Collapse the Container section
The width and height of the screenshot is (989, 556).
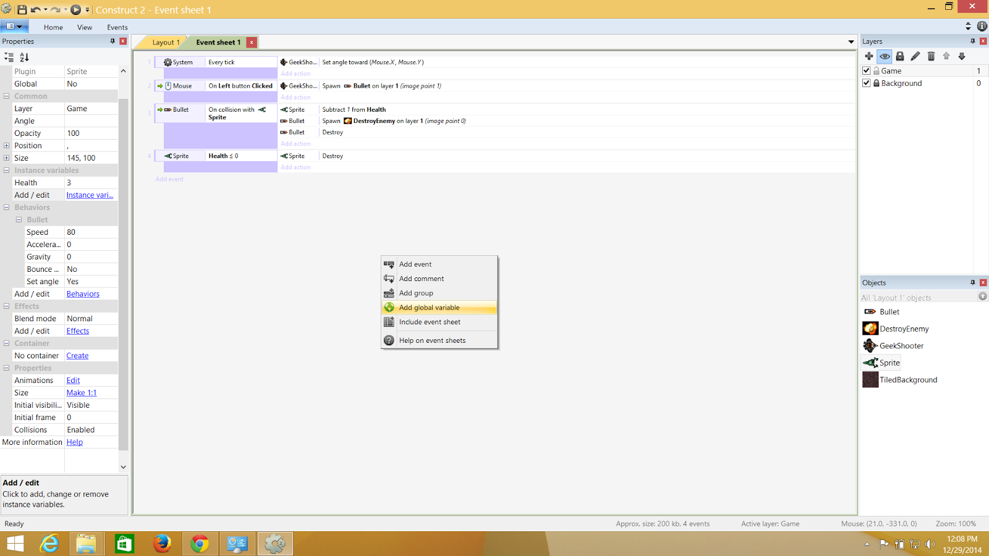coord(6,343)
